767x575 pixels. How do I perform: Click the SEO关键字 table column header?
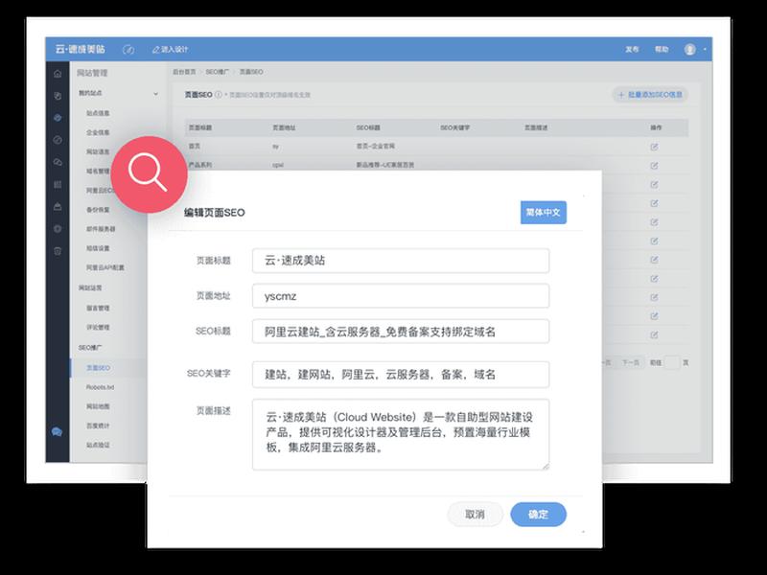(x=454, y=127)
